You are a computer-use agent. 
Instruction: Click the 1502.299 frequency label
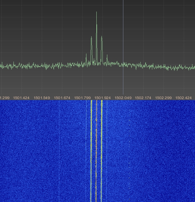point(163,97)
